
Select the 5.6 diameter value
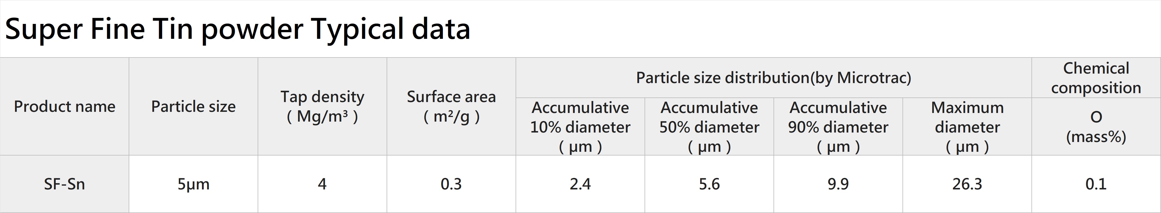click(709, 184)
